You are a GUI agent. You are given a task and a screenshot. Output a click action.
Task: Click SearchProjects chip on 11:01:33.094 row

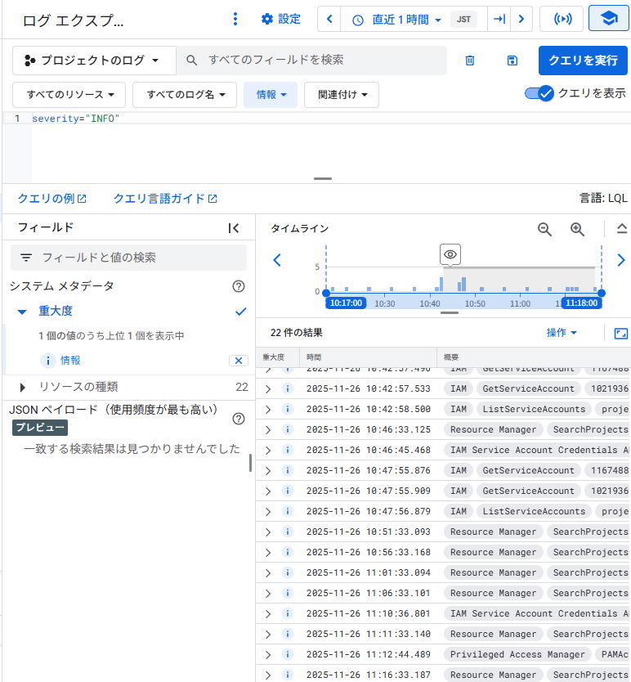coord(588,572)
